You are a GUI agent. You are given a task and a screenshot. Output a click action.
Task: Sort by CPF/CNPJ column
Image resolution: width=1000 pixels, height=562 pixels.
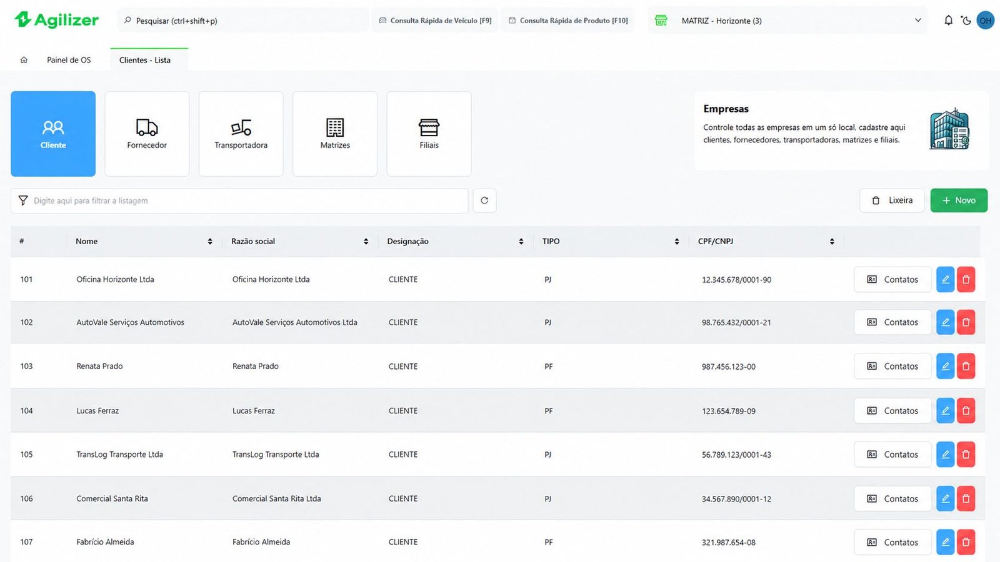832,242
